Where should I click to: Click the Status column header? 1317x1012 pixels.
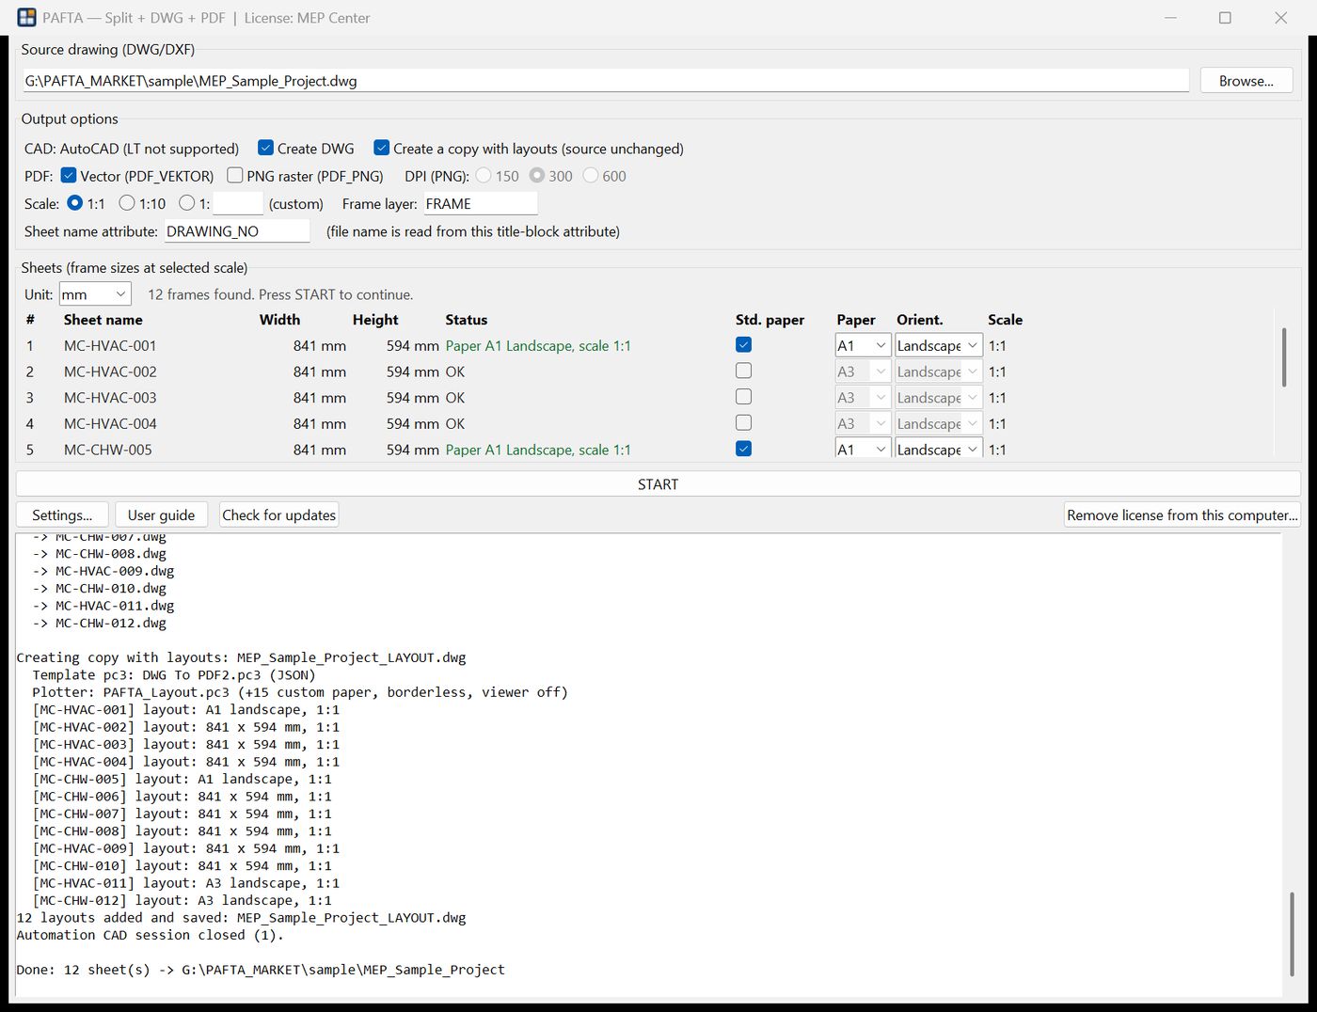pos(466,320)
